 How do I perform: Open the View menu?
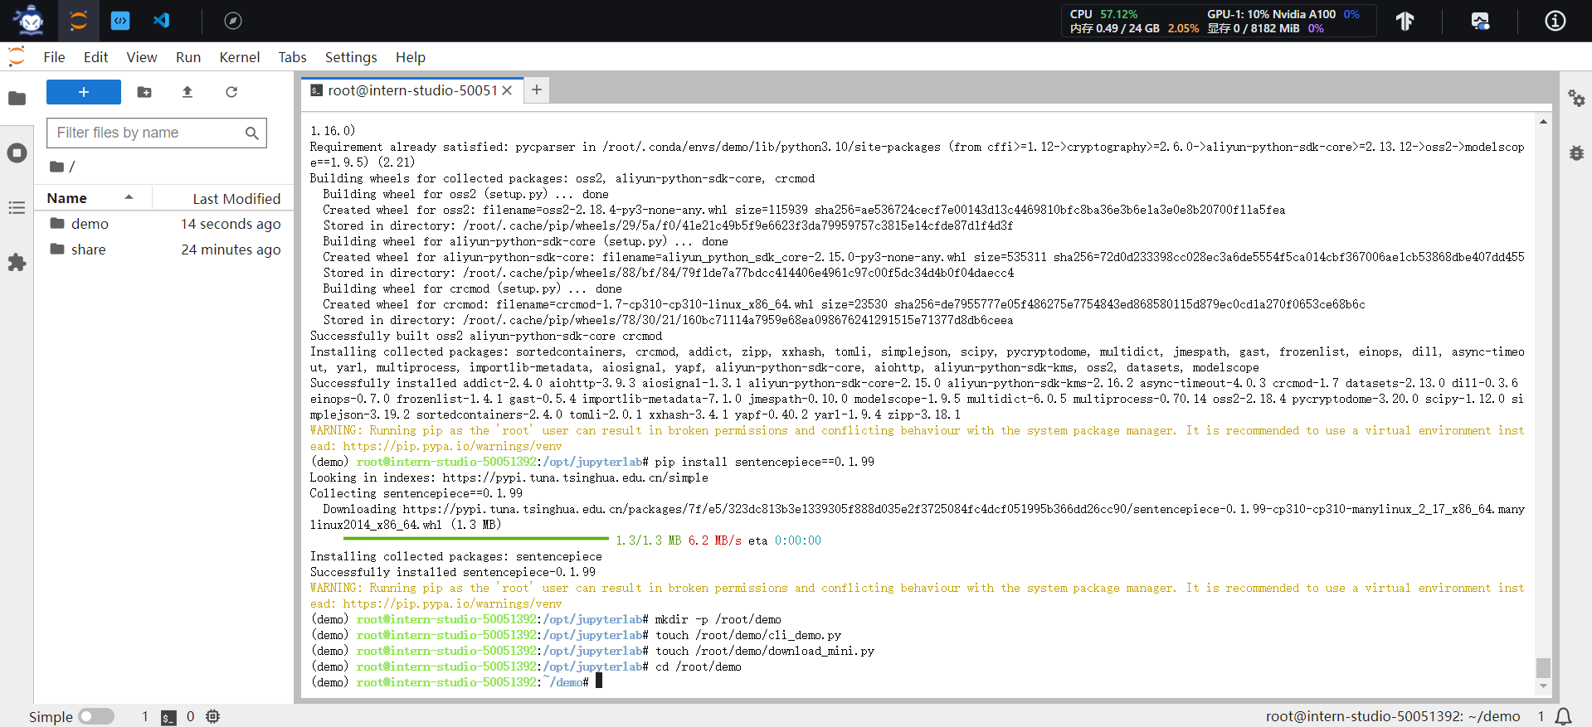coord(142,57)
